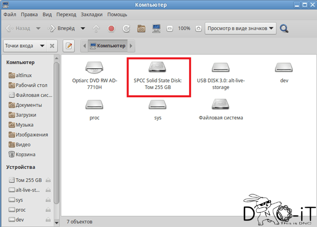Open the Правка menu
317x227 pixels.
[29, 15]
